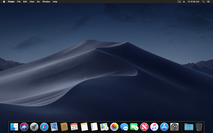The width and height of the screenshot is (213, 133).
Task: Open Messages chat bubbles icon
Action: tap(124, 127)
